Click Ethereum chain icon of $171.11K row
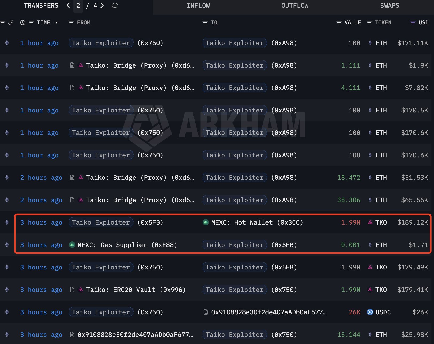This screenshot has width=434, height=344. pyautogui.click(x=7, y=43)
